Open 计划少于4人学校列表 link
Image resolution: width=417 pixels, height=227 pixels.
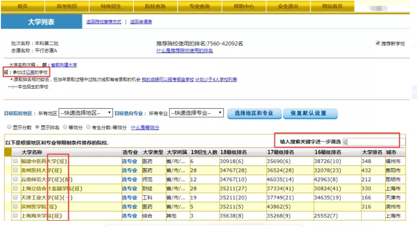coord(216,79)
